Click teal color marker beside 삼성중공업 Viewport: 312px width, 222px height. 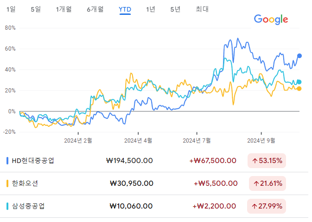point(7,206)
